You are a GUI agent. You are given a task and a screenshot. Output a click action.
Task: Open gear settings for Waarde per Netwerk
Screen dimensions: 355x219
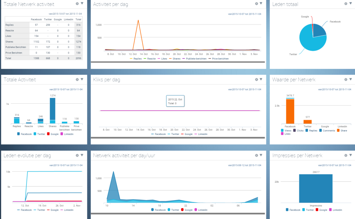346,79
